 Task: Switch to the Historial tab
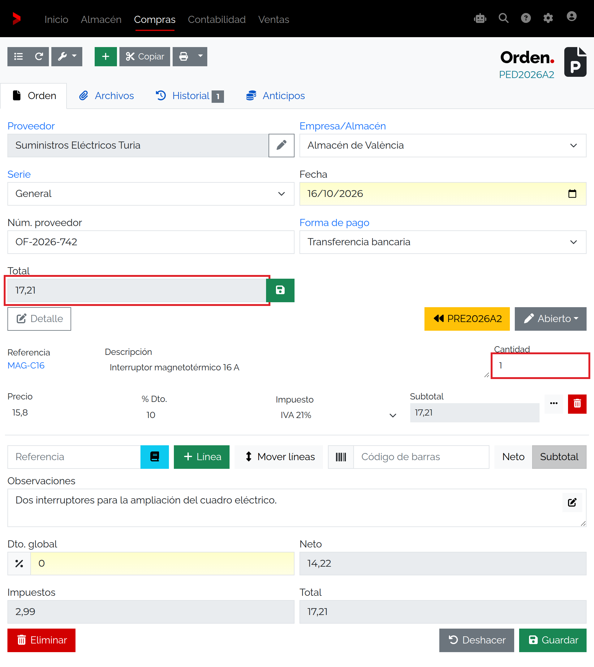click(190, 96)
